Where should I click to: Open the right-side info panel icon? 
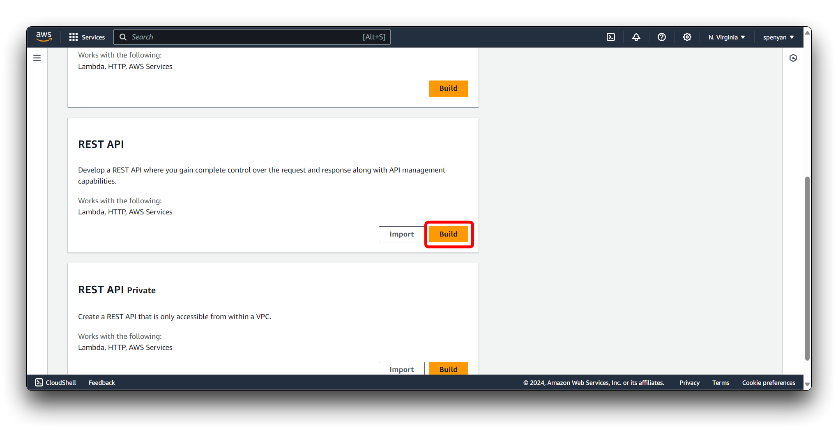pyautogui.click(x=793, y=58)
